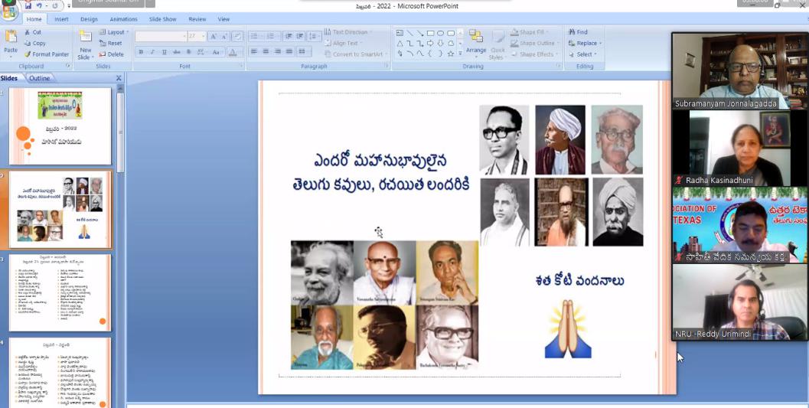Justify the text

coord(289,51)
